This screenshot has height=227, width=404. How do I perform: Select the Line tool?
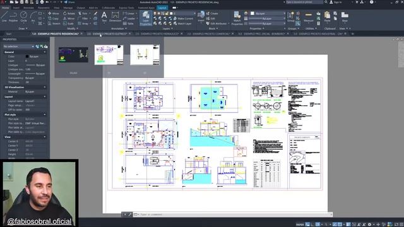[x=4, y=17]
